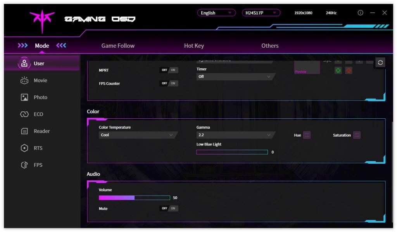
Task: Select the User mode icon
Action: pos(24,63)
